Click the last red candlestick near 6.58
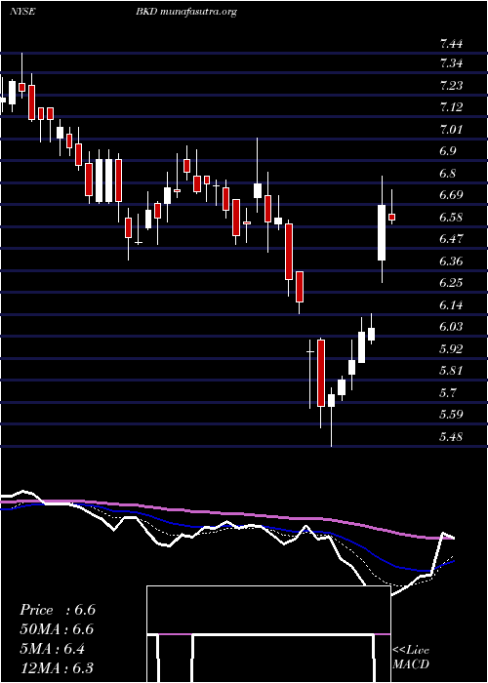The height and width of the screenshot is (683, 488). pyautogui.click(x=391, y=217)
